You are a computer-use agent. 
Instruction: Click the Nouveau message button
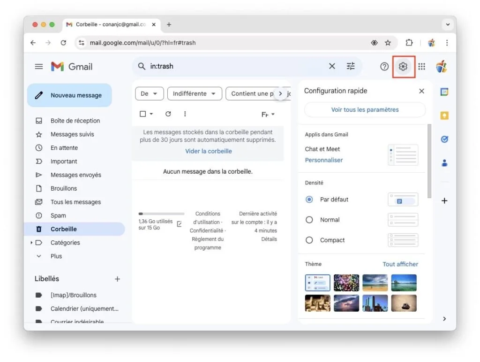coord(69,95)
